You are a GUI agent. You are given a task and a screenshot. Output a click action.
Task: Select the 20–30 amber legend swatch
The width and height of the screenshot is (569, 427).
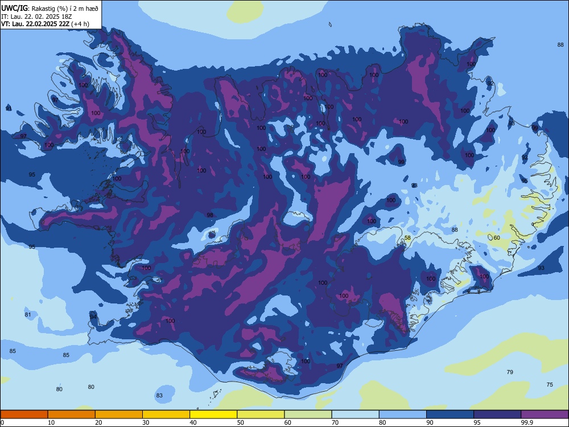pos(119,414)
